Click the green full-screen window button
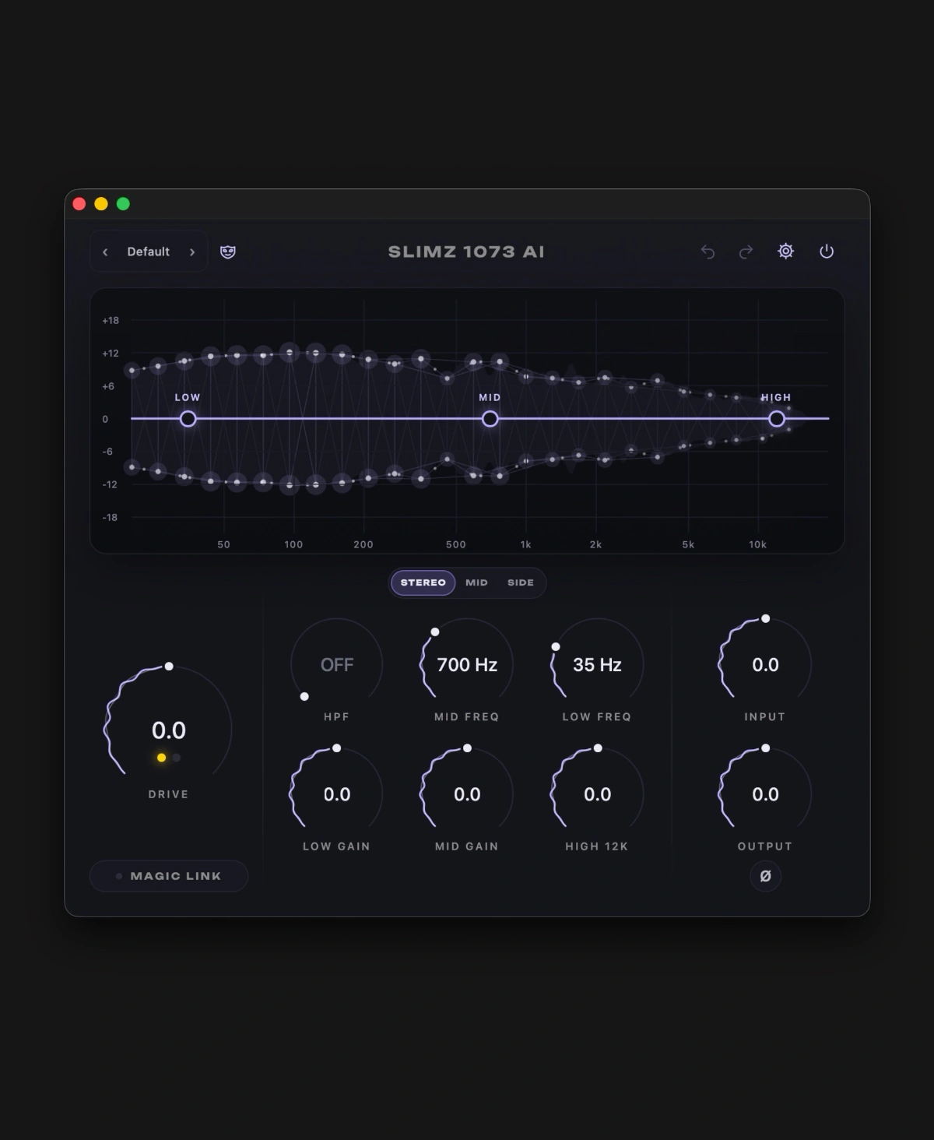The height and width of the screenshot is (1140, 934). click(x=123, y=204)
